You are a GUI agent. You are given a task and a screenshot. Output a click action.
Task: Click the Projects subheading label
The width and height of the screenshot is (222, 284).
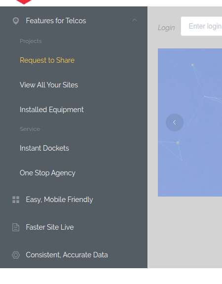pyautogui.click(x=31, y=41)
